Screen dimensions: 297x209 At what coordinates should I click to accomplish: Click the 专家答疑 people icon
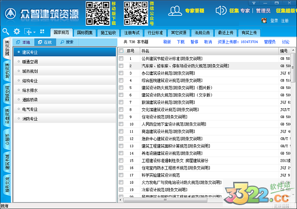click(175, 9)
